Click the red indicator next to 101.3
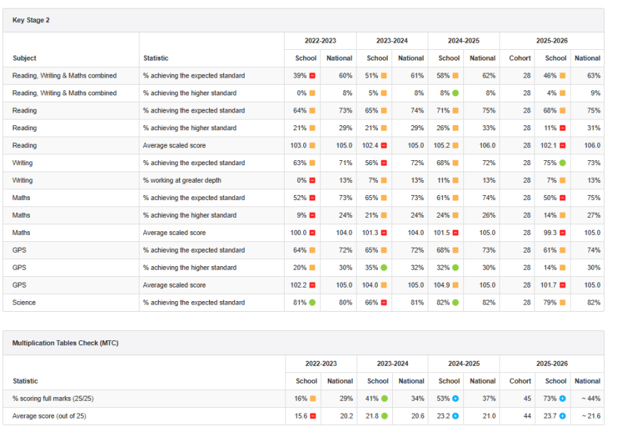The image size is (617, 432). (384, 233)
